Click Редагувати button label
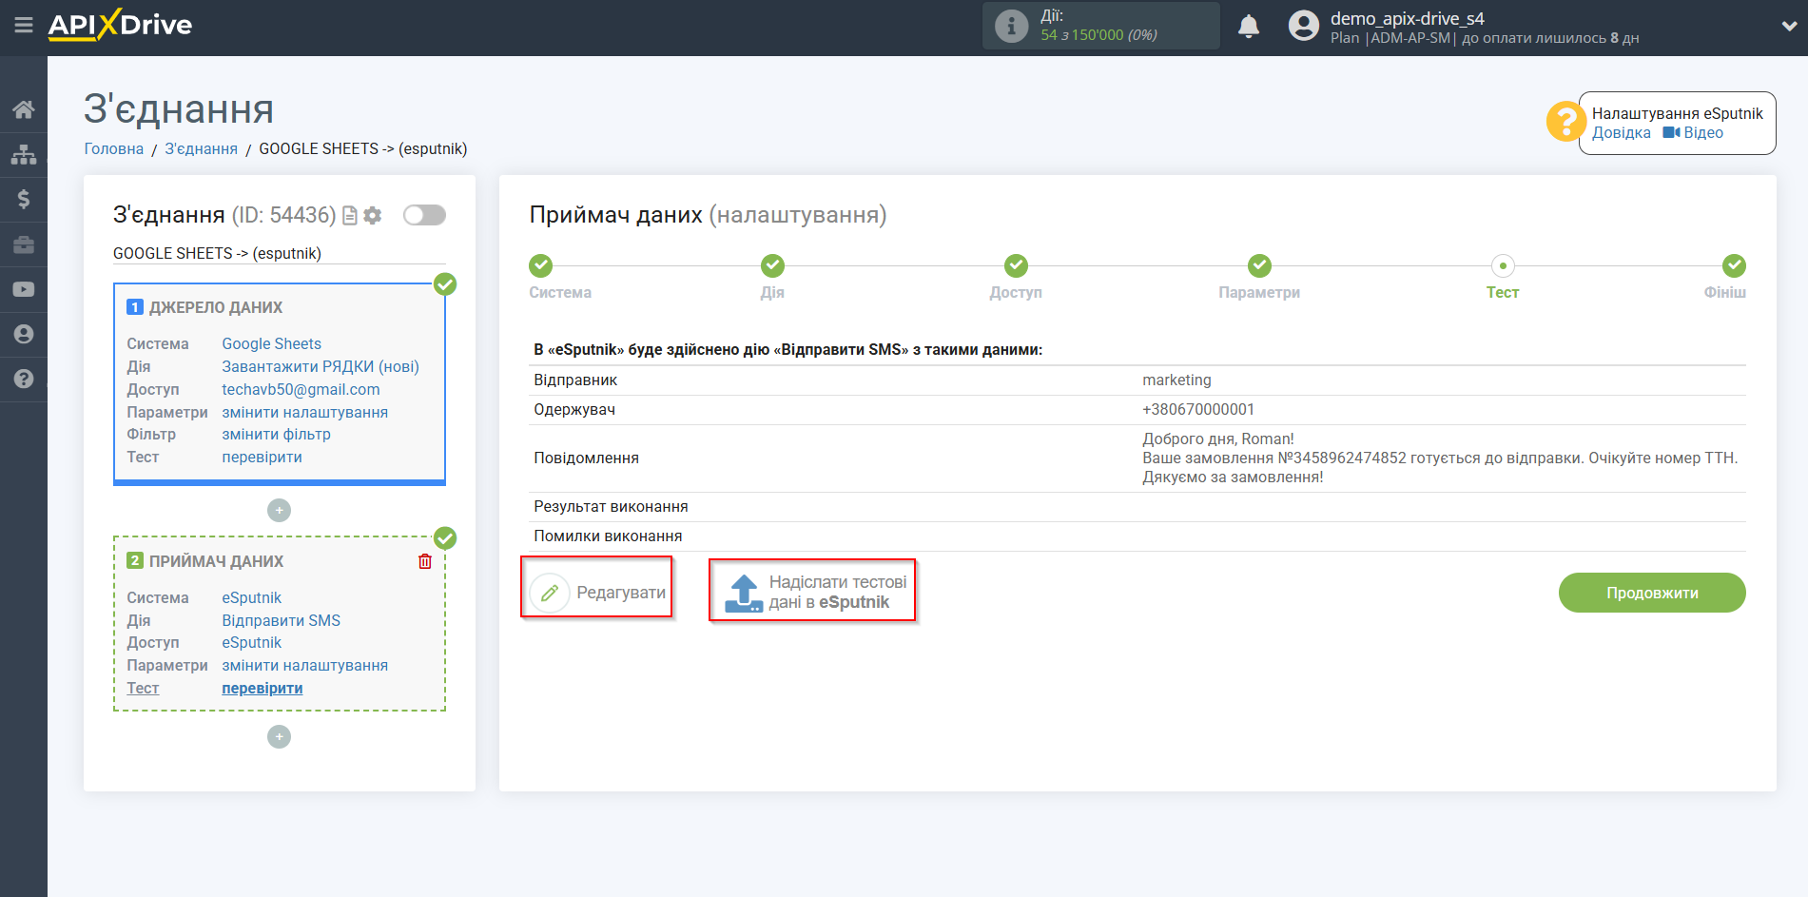Screen dimensions: 1808x897 tap(621, 593)
